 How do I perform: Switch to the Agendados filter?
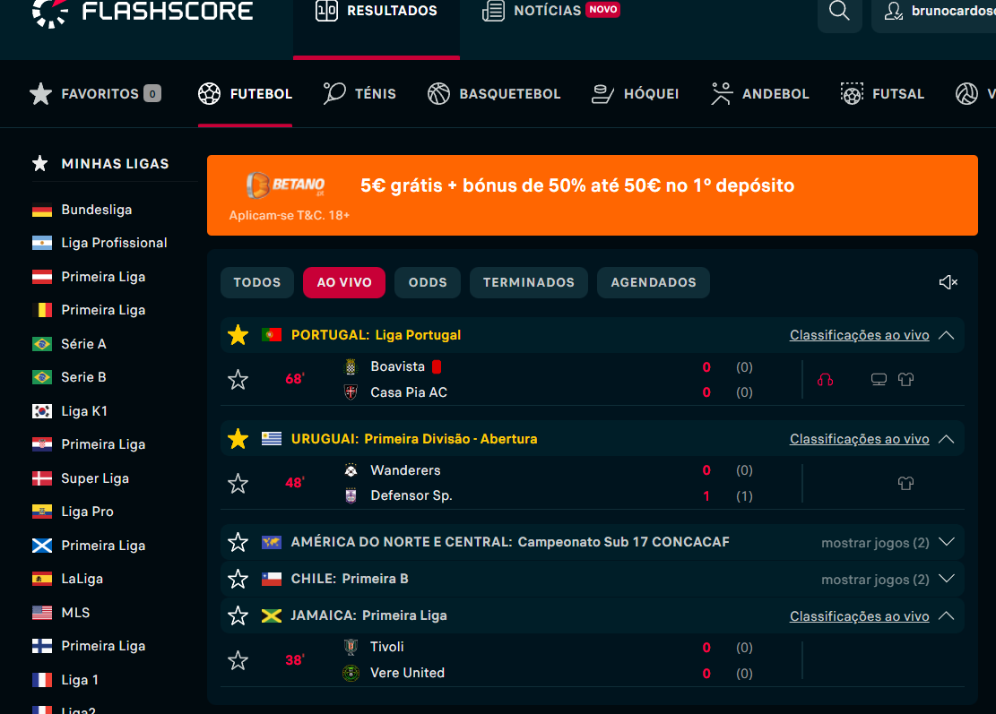(654, 282)
